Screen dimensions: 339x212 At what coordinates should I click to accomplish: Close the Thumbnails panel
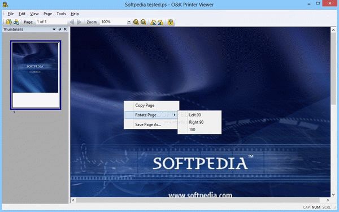pos(65,29)
